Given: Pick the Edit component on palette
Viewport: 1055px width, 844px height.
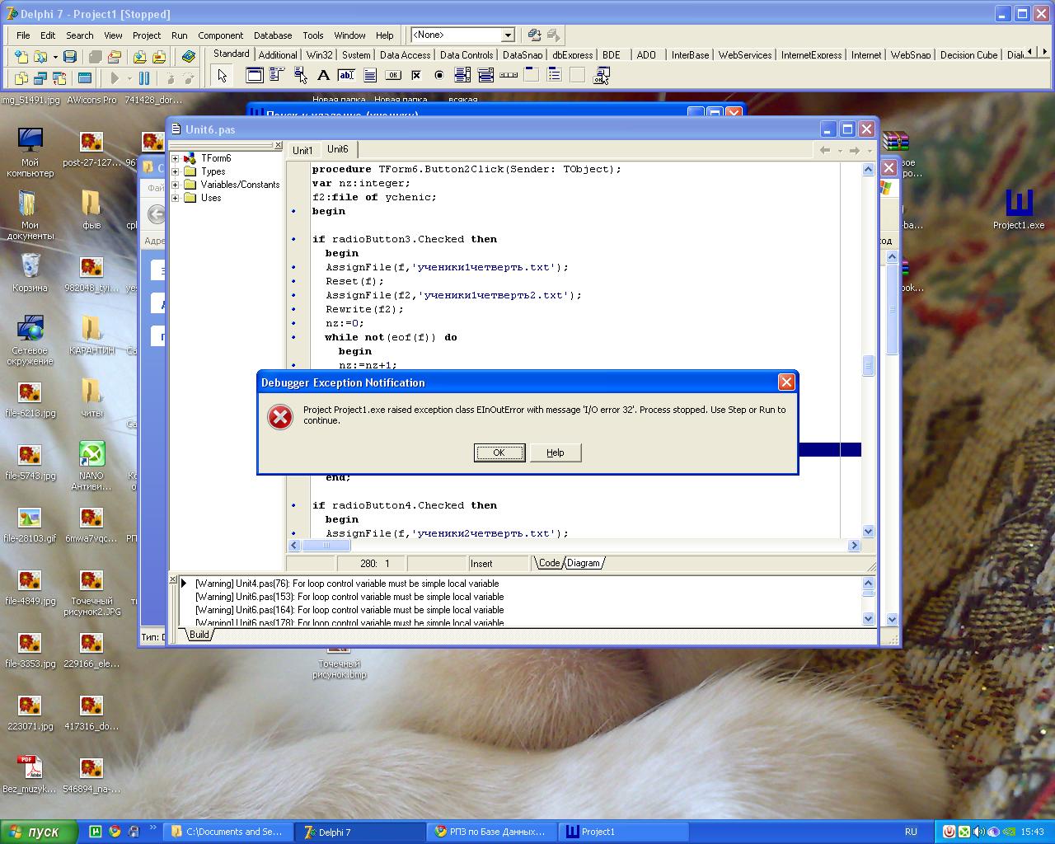Looking at the screenshot, I should (346, 76).
